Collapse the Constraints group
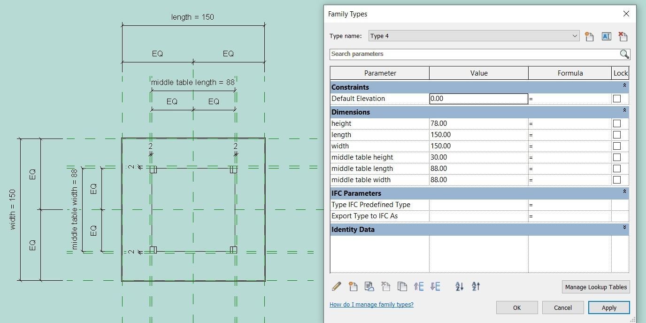 [x=624, y=86]
